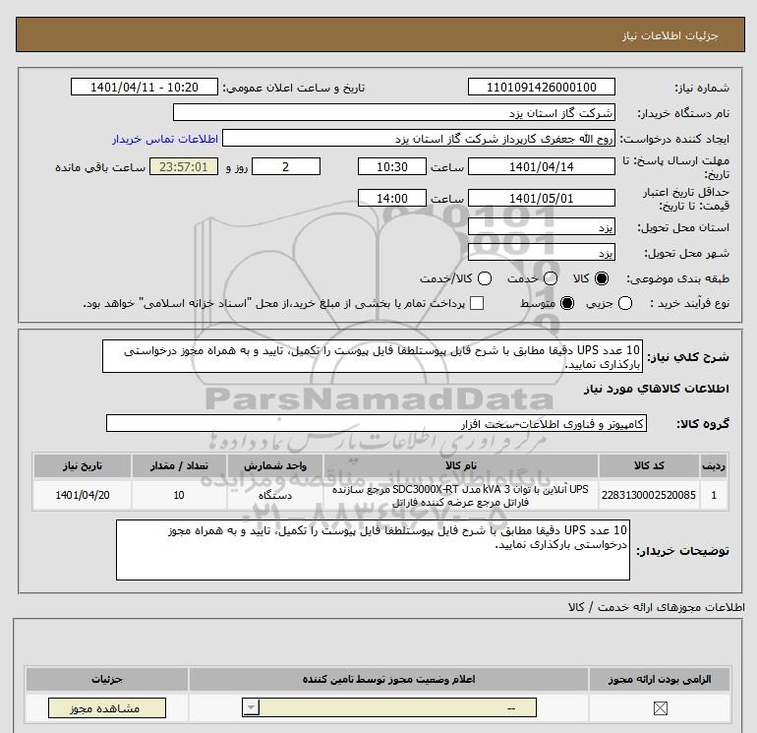Click the need date cell 1401/04/20
Image resolution: width=757 pixels, height=733 pixels.
82,495
